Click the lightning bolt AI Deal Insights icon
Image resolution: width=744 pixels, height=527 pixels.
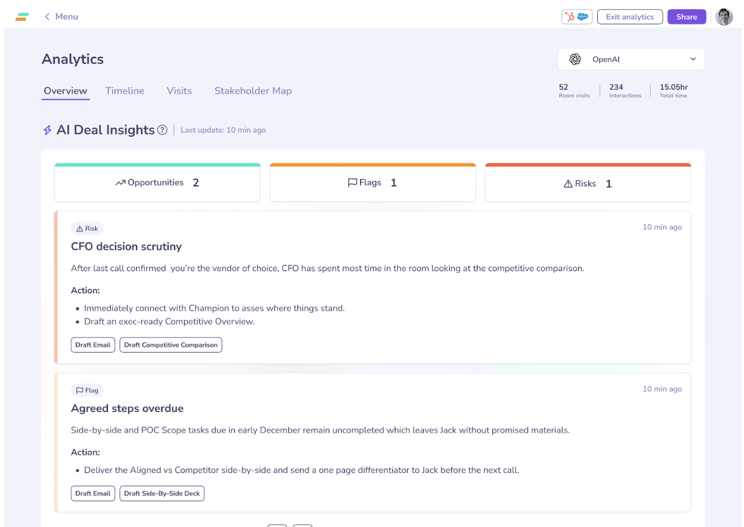click(x=48, y=130)
